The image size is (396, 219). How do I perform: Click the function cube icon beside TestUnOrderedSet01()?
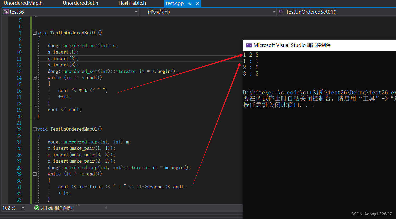click(281, 12)
